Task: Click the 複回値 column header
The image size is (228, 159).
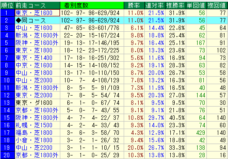Action: pos(217,6)
